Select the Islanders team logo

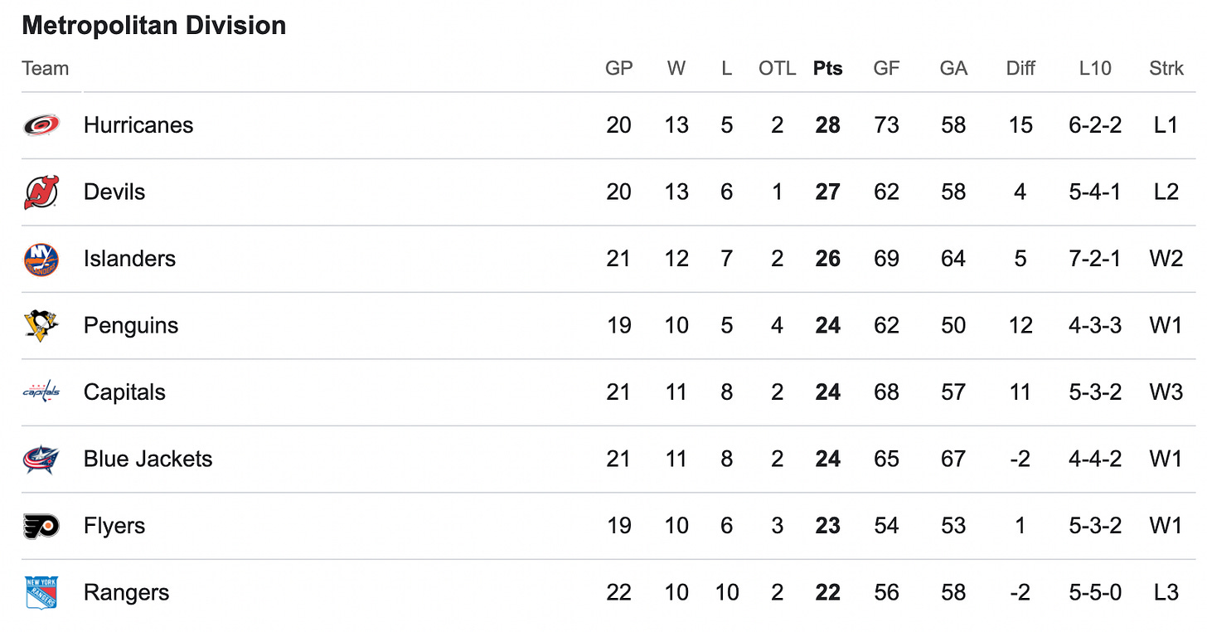pos(41,259)
